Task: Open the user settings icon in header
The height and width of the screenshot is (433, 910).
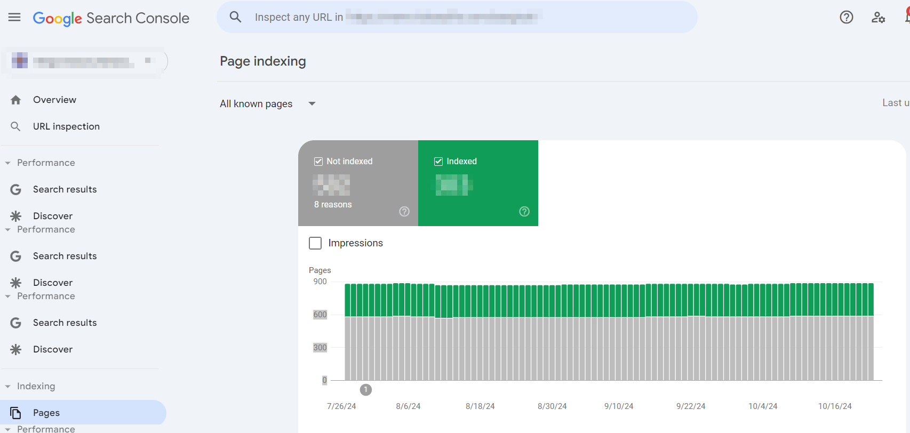Action: pos(878,18)
